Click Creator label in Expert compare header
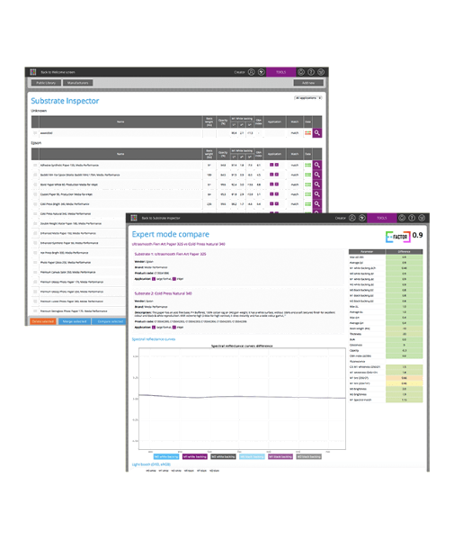This screenshot has width=454, height=540. coord(341,218)
